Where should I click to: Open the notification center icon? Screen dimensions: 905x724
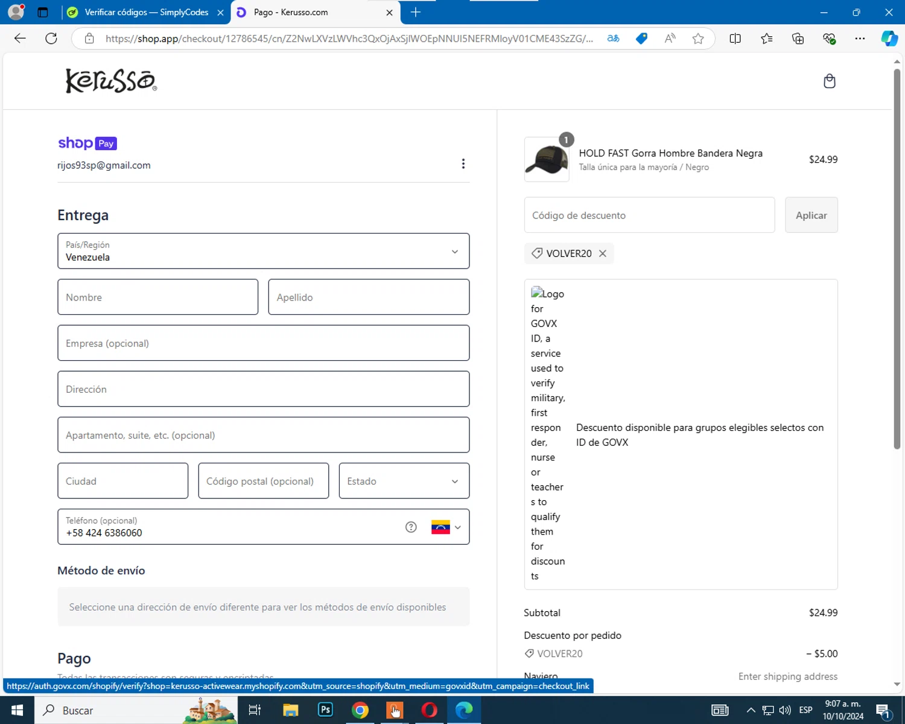coord(883,711)
